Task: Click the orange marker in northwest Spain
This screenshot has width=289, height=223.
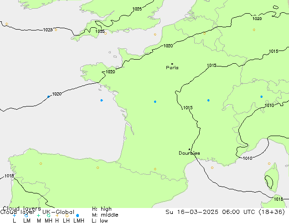Action: (41, 163)
